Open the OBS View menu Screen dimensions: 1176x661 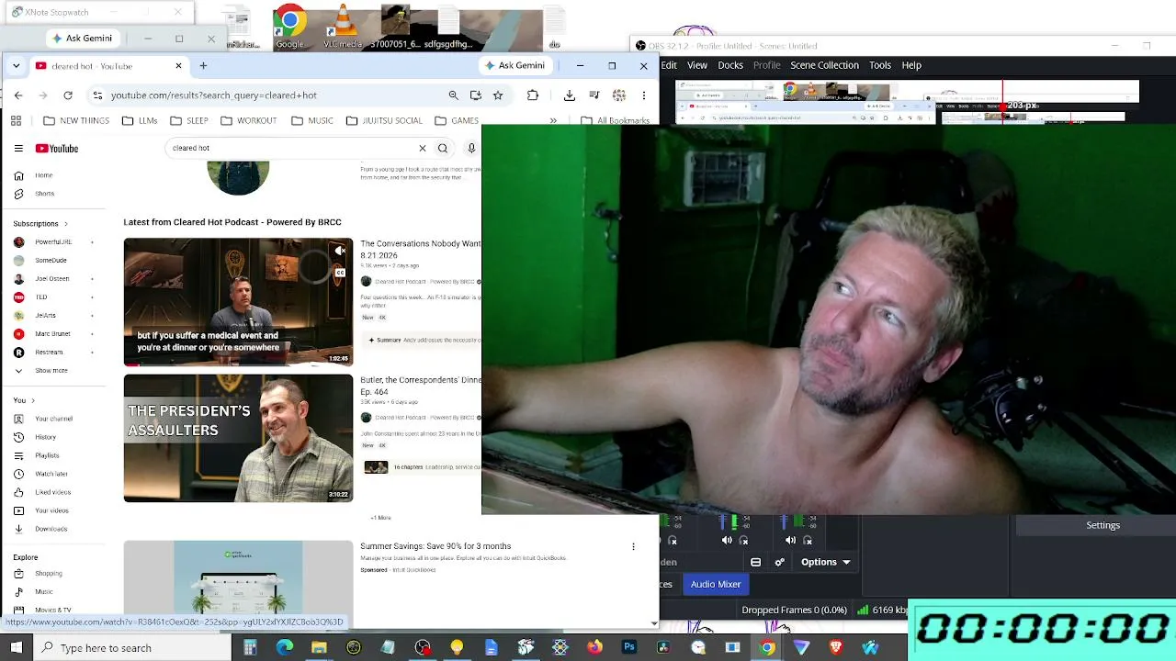click(697, 65)
